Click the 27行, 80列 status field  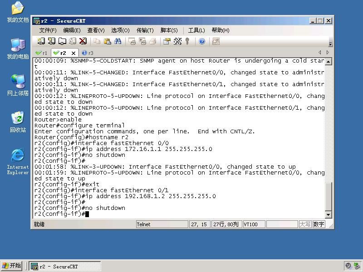click(226, 224)
